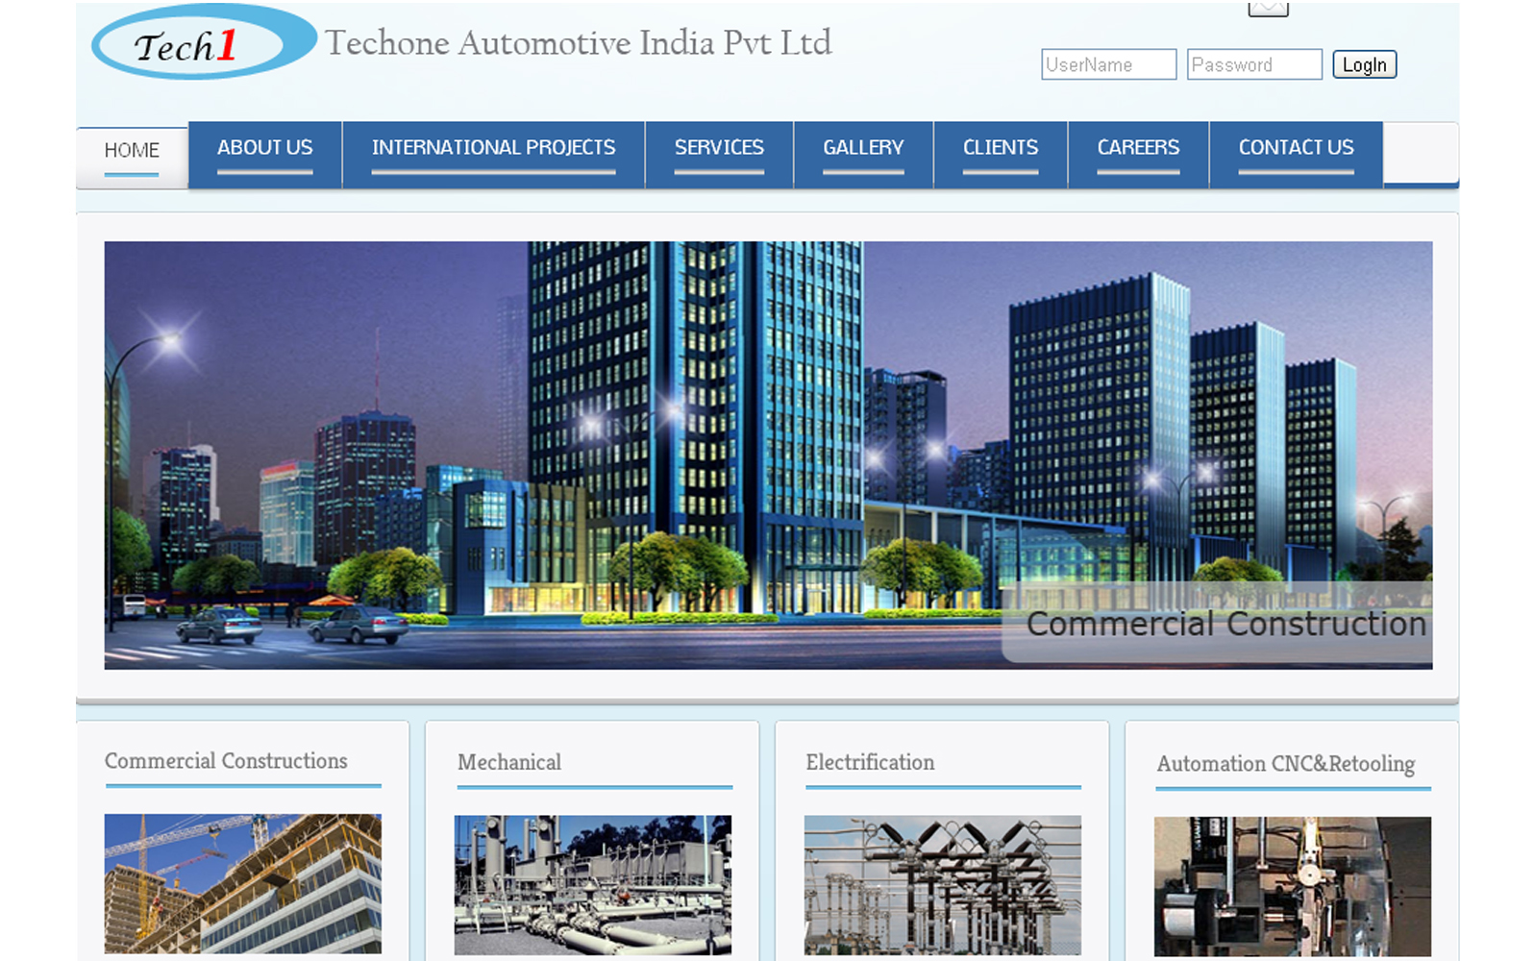
Task: Go to CONTACT US page
Action: 1296,154
